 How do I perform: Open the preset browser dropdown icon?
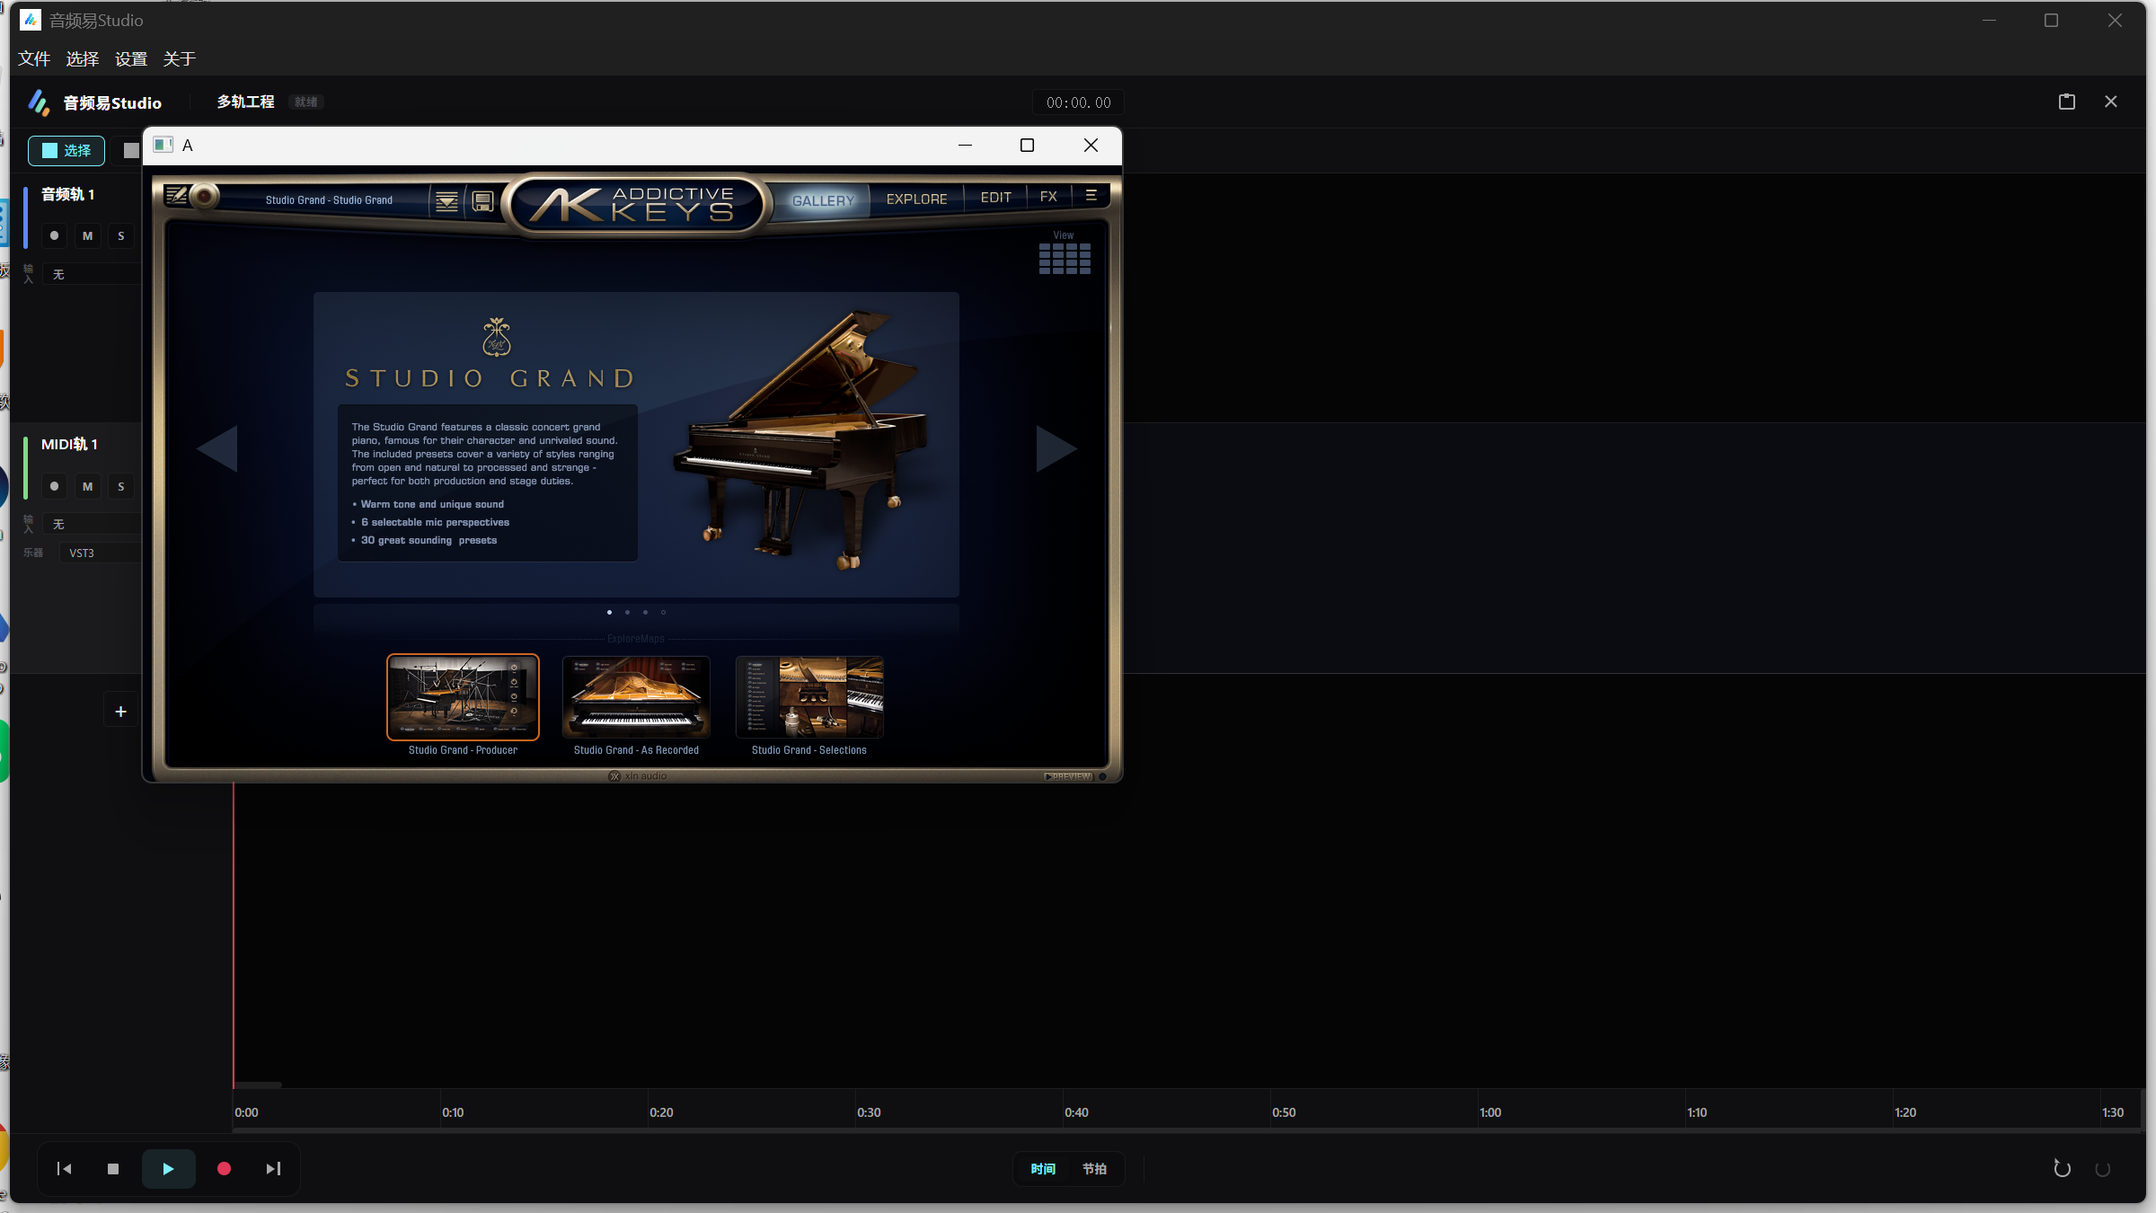click(446, 200)
